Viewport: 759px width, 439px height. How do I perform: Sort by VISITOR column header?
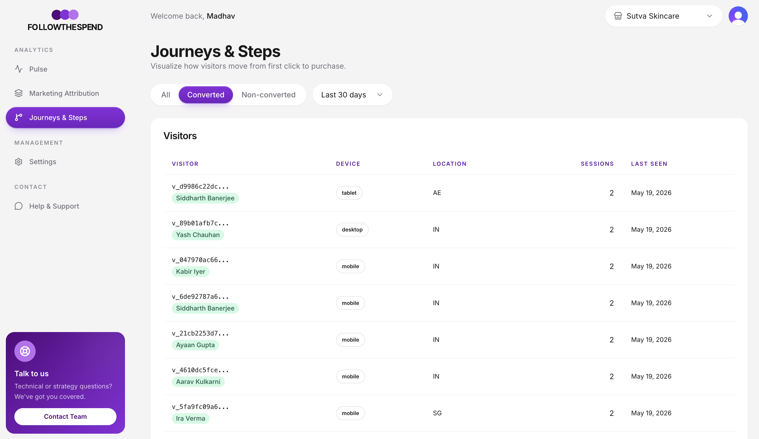(185, 164)
